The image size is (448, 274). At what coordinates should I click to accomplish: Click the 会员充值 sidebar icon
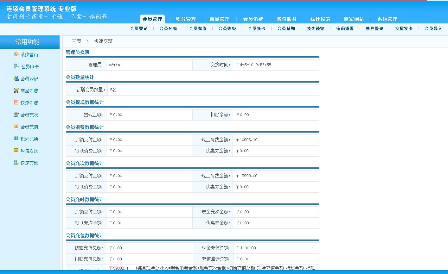[16, 127]
